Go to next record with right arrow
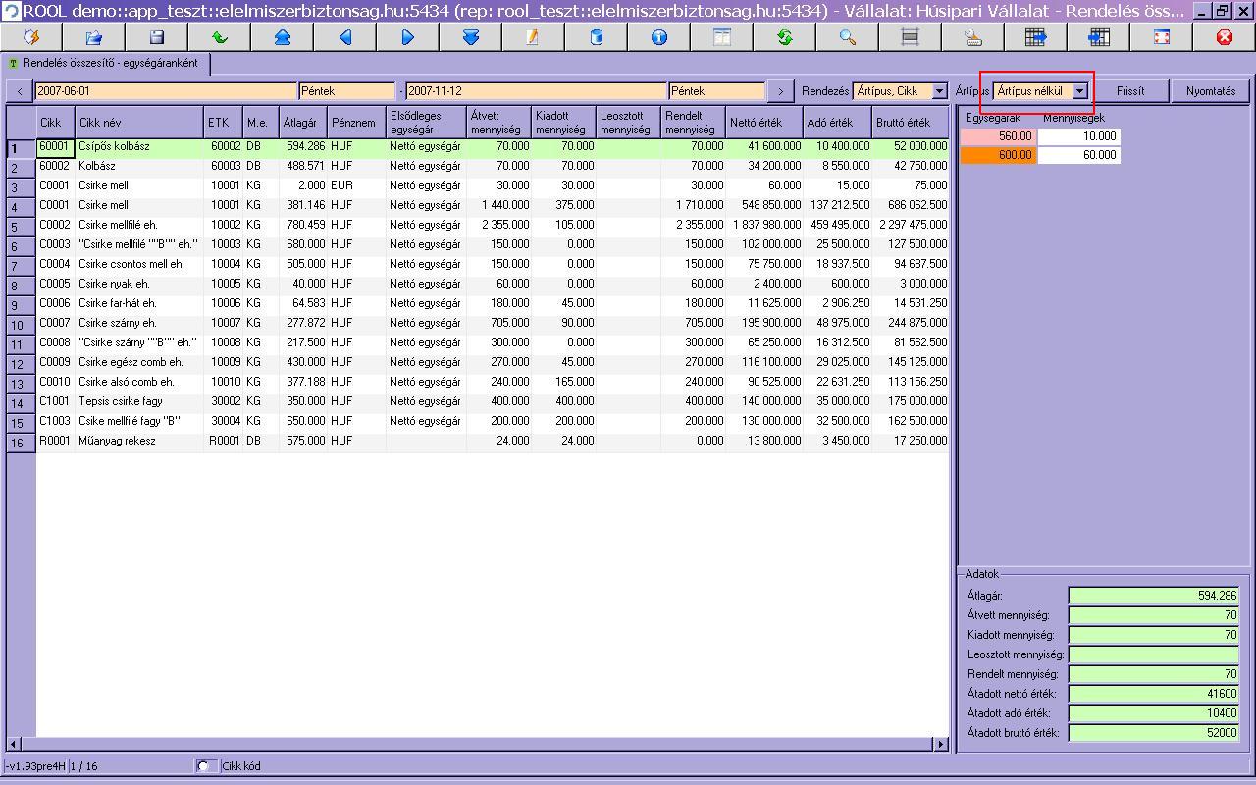Viewport: 1256px width, 785px height. point(408,37)
